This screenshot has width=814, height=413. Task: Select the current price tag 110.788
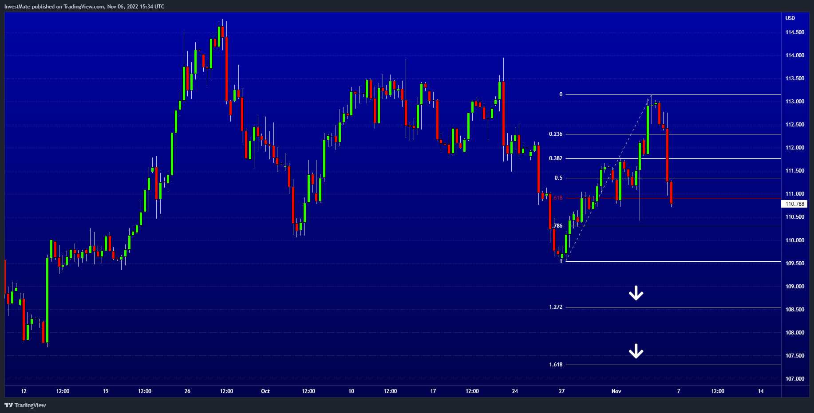coord(795,204)
